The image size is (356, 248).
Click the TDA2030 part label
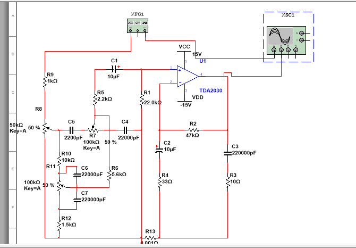point(211,90)
